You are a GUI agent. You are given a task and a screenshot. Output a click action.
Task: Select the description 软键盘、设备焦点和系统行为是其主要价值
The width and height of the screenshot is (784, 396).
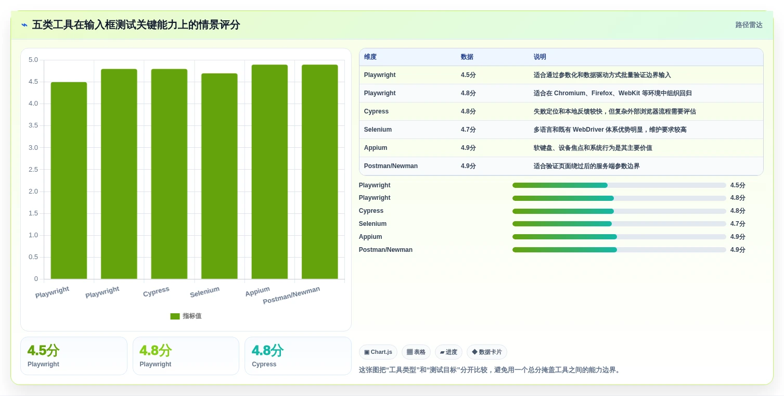[x=593, y=148]
